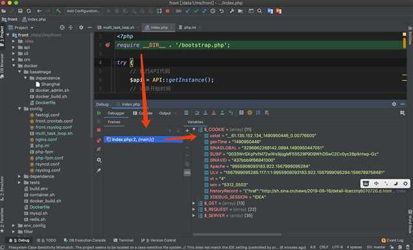
Task: Click the Save All icon in the toolbar
Action: tap(20, 11)
